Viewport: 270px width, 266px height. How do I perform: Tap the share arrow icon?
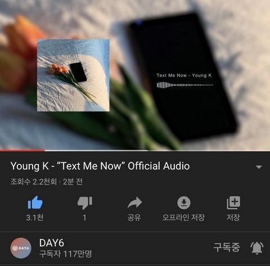[x=134, y=202]
